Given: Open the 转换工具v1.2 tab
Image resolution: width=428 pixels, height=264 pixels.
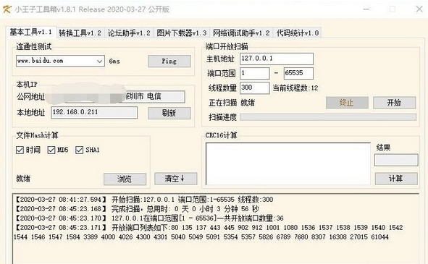Looking at the screenshot, I should point(80,33).
